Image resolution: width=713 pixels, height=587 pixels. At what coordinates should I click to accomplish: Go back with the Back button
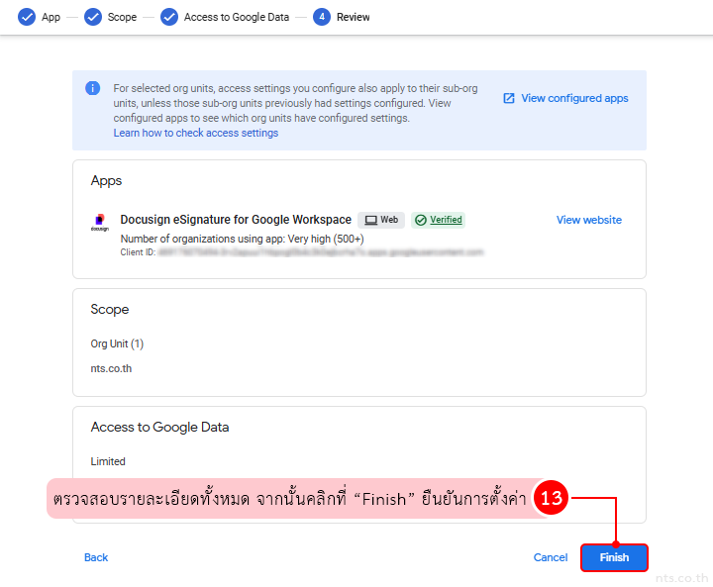pos(96,557)
